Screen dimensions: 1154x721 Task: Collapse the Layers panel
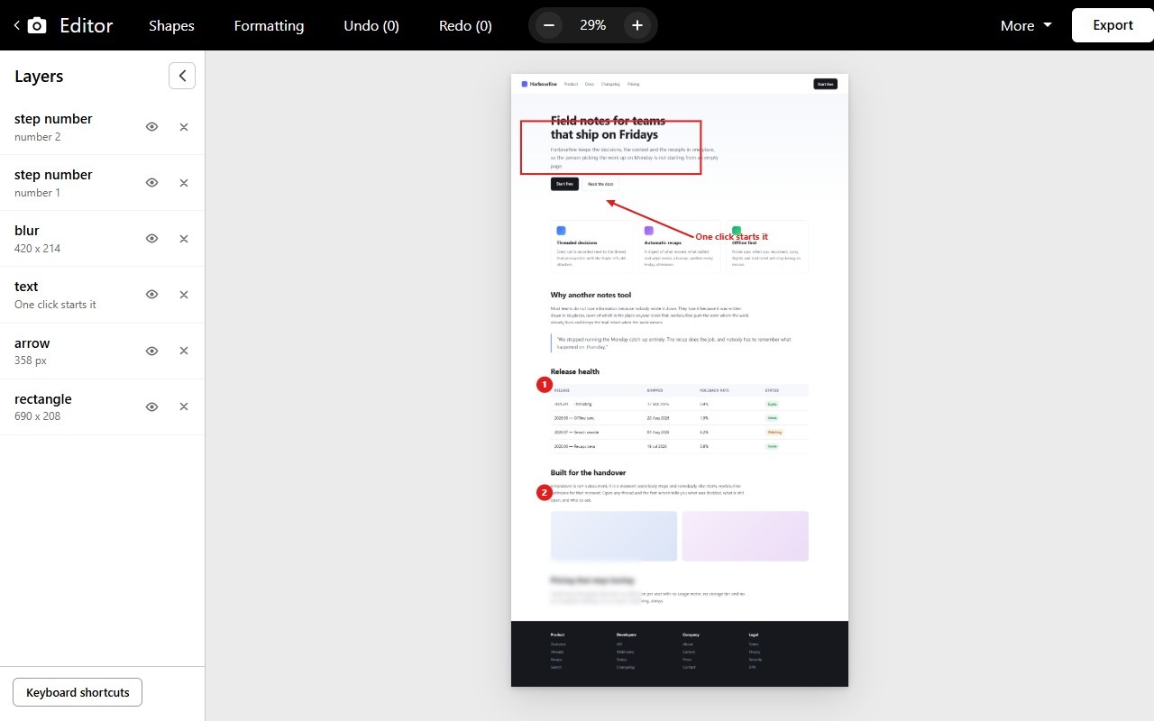pos(182,76)
